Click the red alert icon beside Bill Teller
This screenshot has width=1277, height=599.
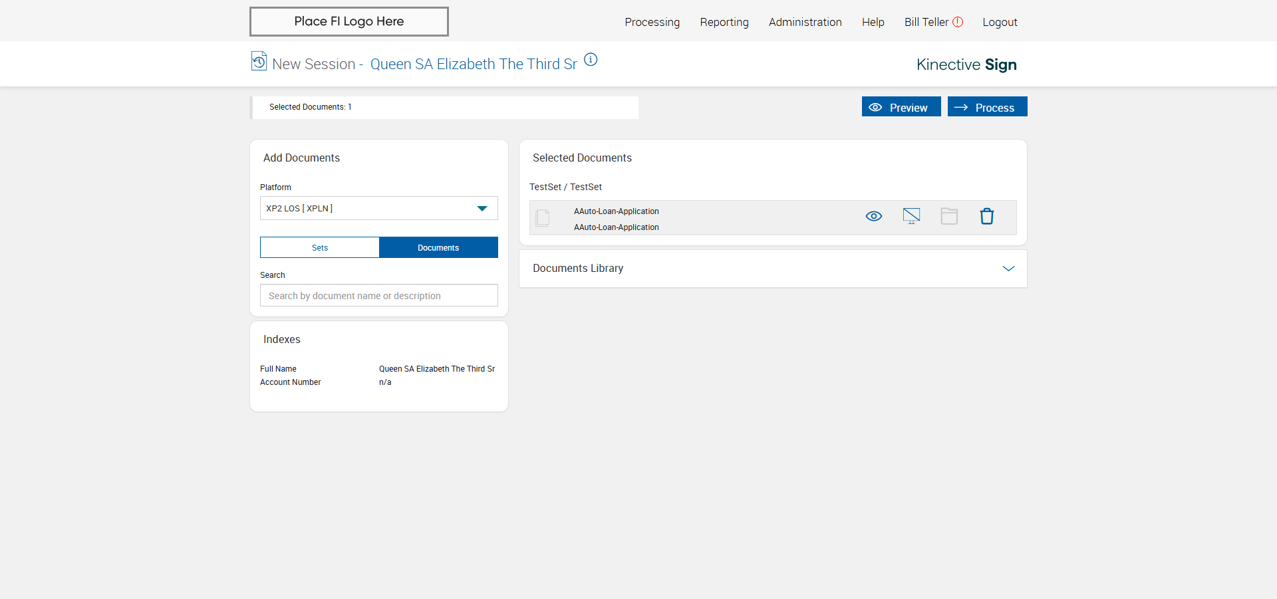pyautogui.click(x=958, y=22)
